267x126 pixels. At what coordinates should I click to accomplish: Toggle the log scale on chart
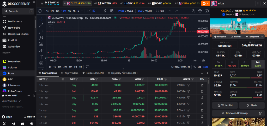click(x=199, y=67)
